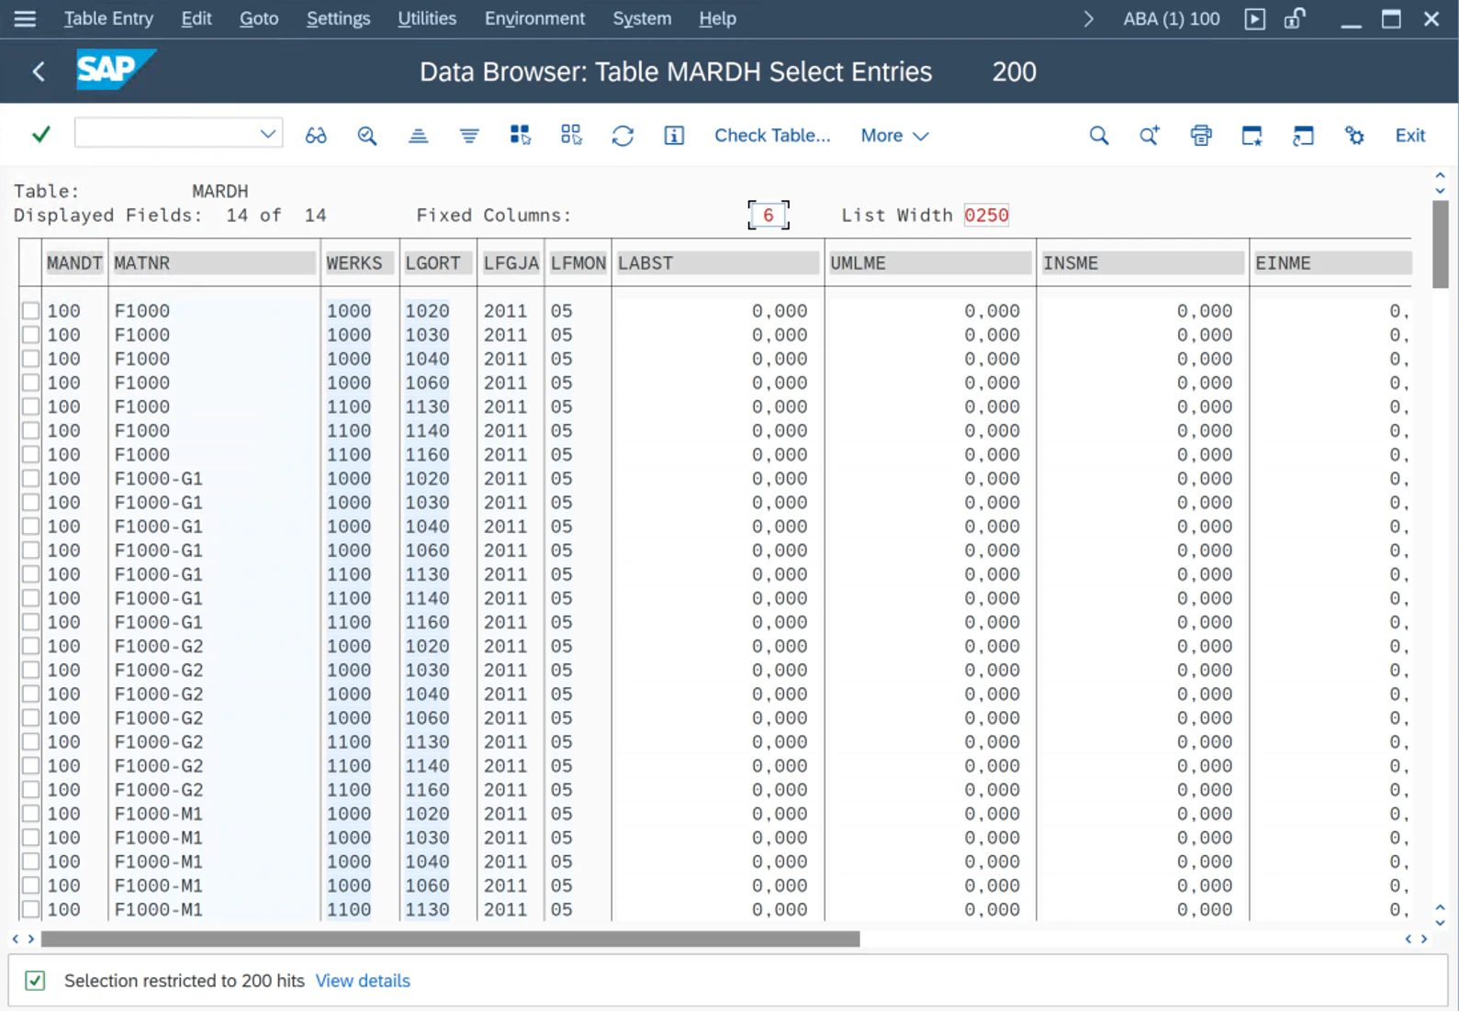Viewport: 1459px width, 1011px height.
Task: Tick checkbox for F1000 plant 1100 LGORT 1160
Action: click(x=31, y=454)
